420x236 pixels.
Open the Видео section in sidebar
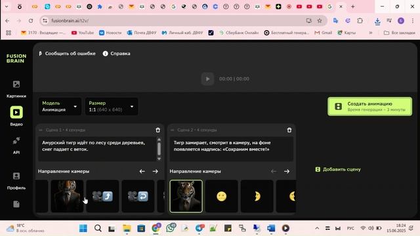point(16,116)
